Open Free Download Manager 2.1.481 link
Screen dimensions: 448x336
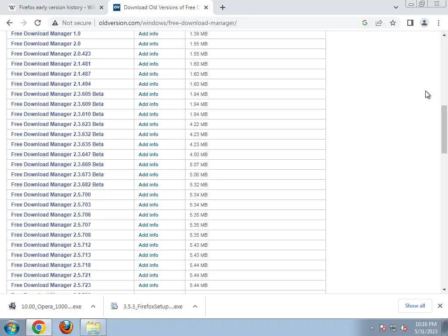point(51,64)
